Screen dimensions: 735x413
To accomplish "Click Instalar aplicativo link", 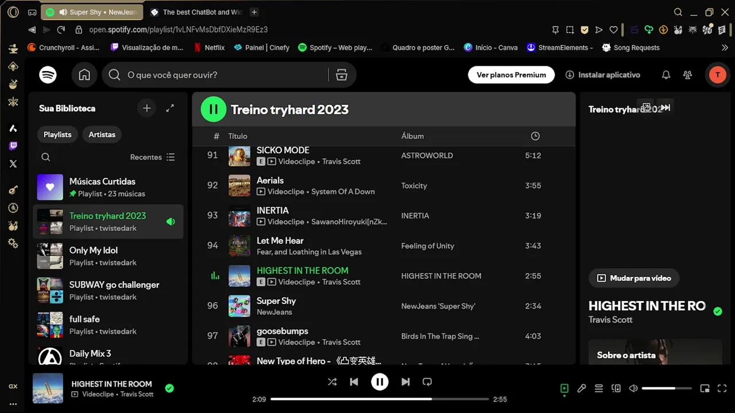I will (x=602, y=75).
